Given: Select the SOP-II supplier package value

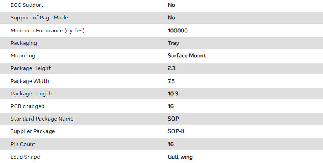Looking at the screenshot, I should [x=177, y=131].
